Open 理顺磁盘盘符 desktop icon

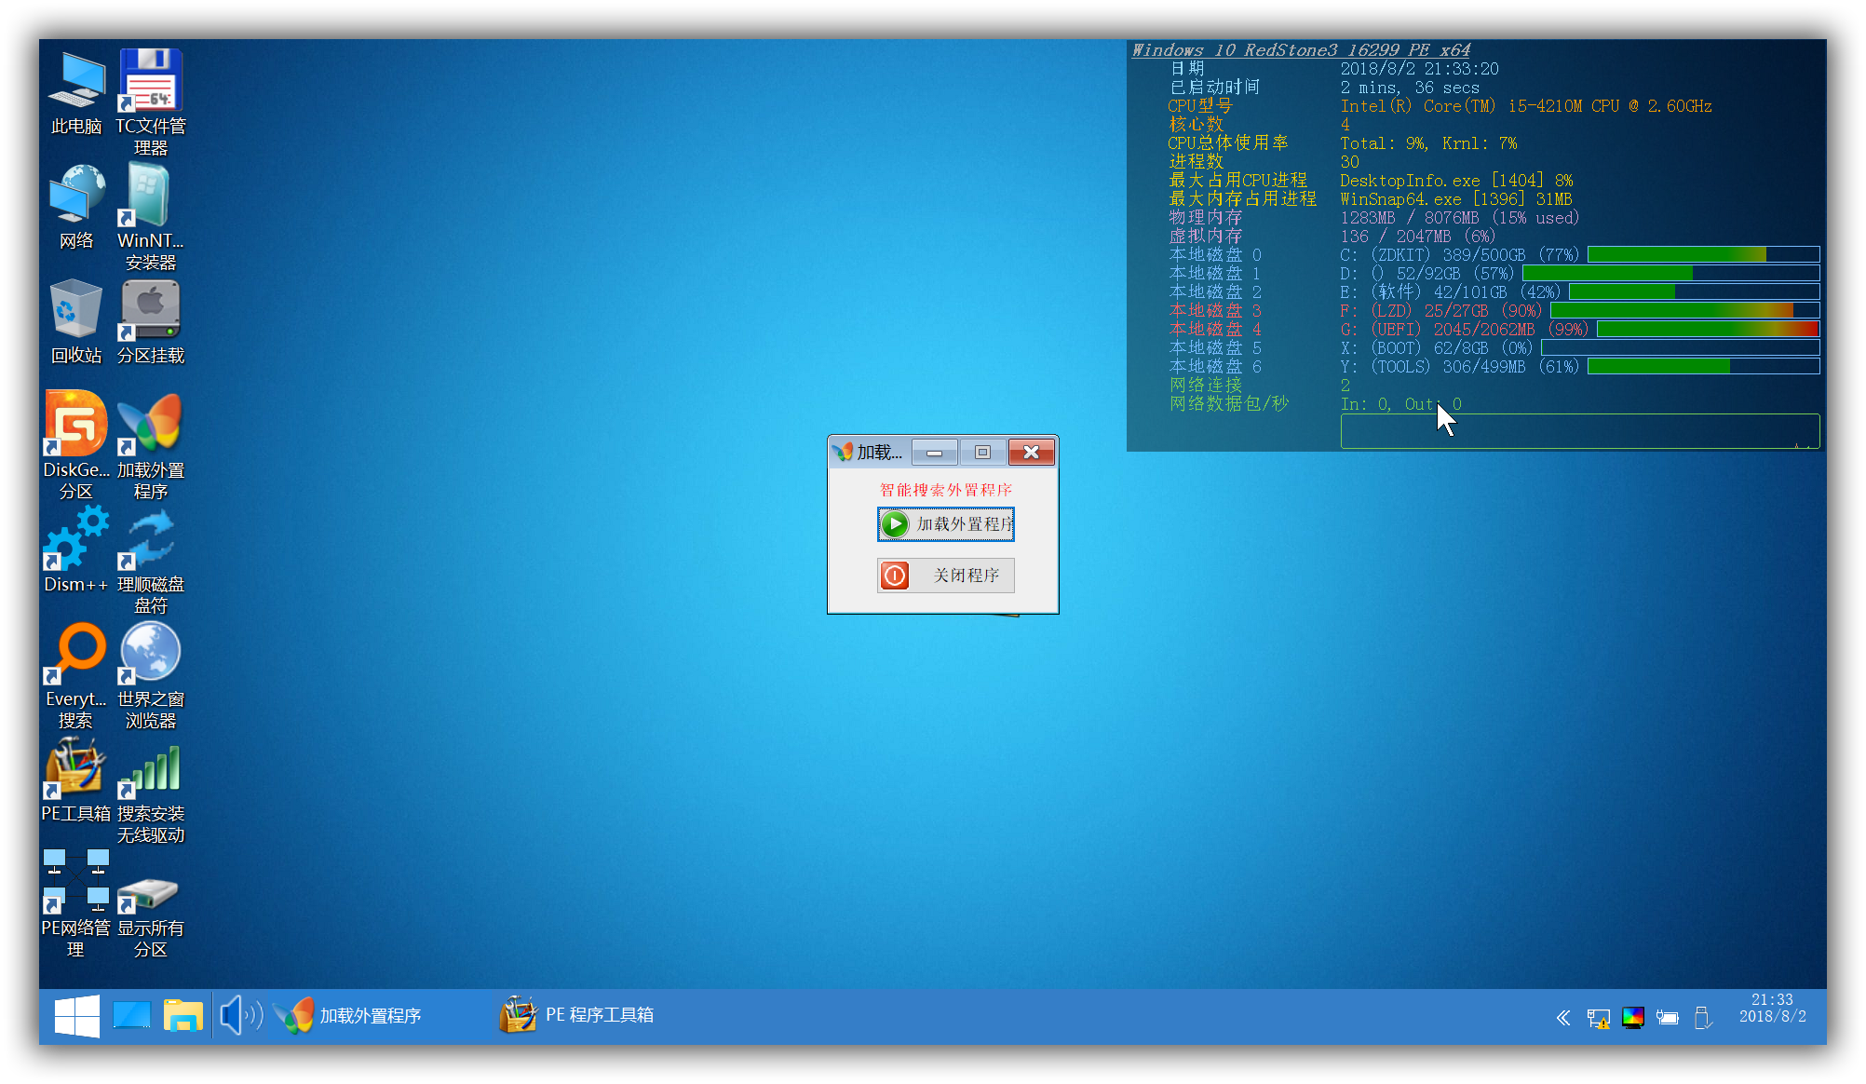point(151,540)
